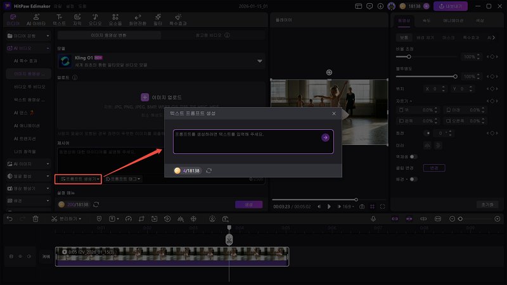Click the fullscreen icon in player controls

[382, 206]
